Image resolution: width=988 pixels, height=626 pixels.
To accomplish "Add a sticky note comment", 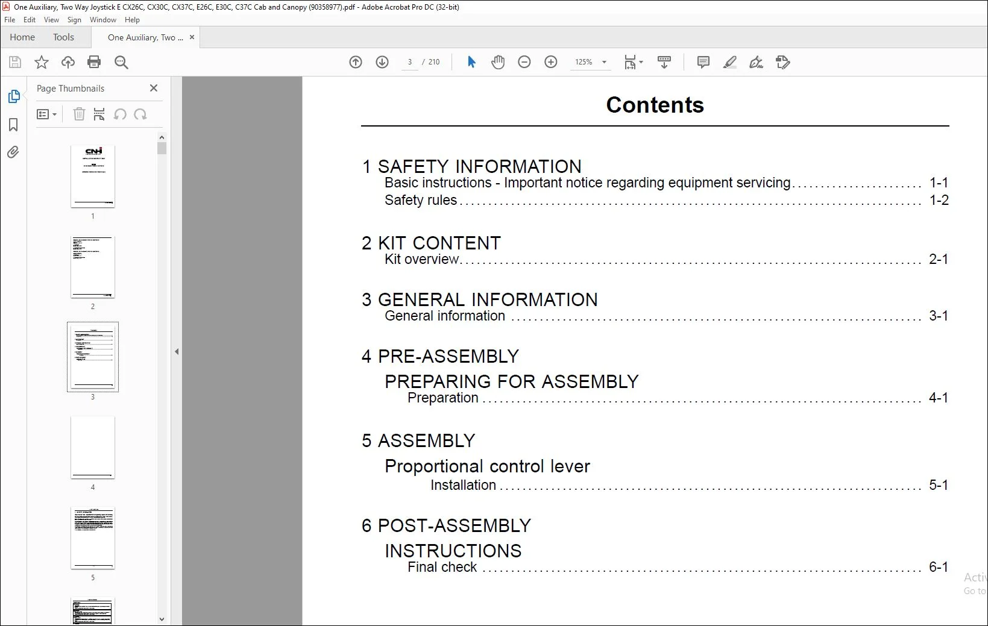I will pos(703,62).
